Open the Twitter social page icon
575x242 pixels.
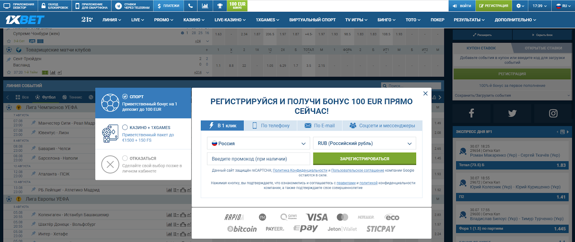pyautogui.click(x=512, y=113)
